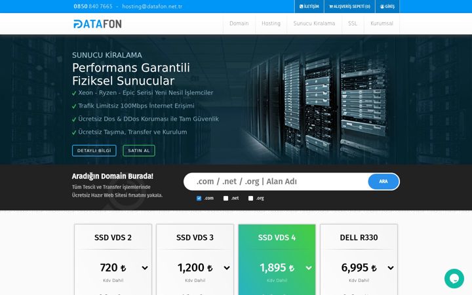Expand the SSD VDS 2 price dropdown
This screenshot has width=472, height=295.
145,268
